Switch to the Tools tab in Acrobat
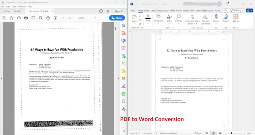Screen dimensions: 255x135 [x=17, y=11]
